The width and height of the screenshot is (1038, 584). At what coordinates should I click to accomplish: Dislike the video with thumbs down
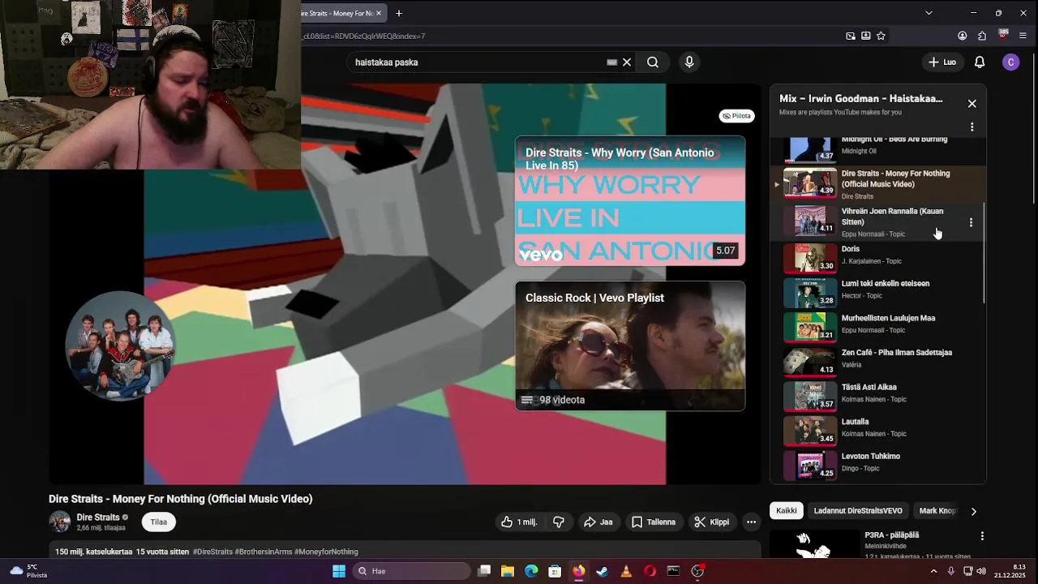(559, 522)
